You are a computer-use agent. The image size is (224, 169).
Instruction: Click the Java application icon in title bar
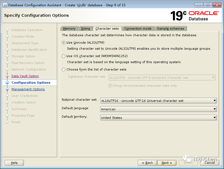point(5,5)
